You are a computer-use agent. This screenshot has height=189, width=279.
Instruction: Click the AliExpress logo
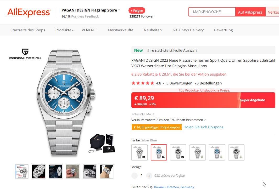point(29,12)
